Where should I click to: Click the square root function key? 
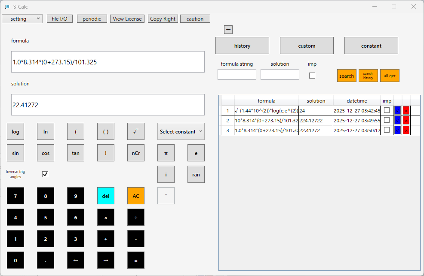point(136,131)
